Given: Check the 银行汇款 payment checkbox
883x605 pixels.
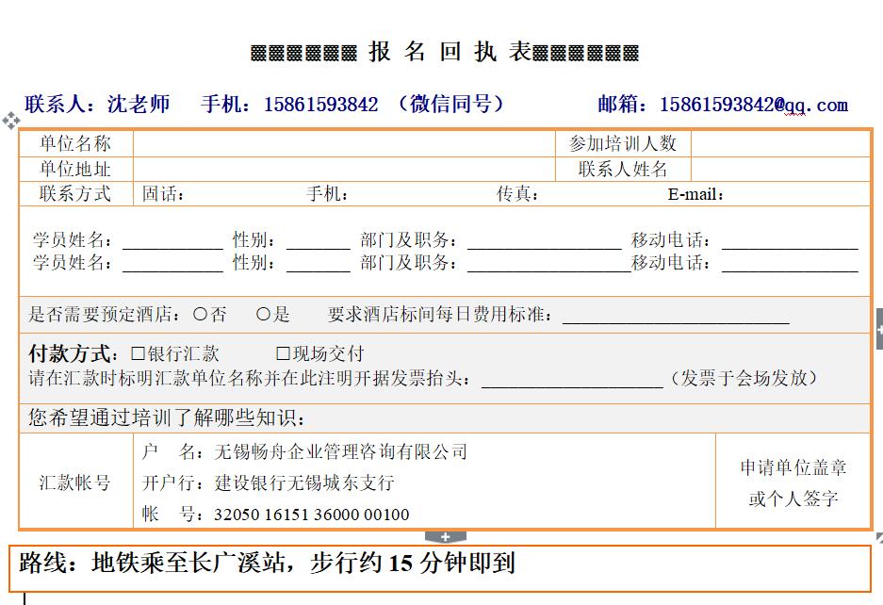Looking at the screenshot, I should click(x=138, y=354).
